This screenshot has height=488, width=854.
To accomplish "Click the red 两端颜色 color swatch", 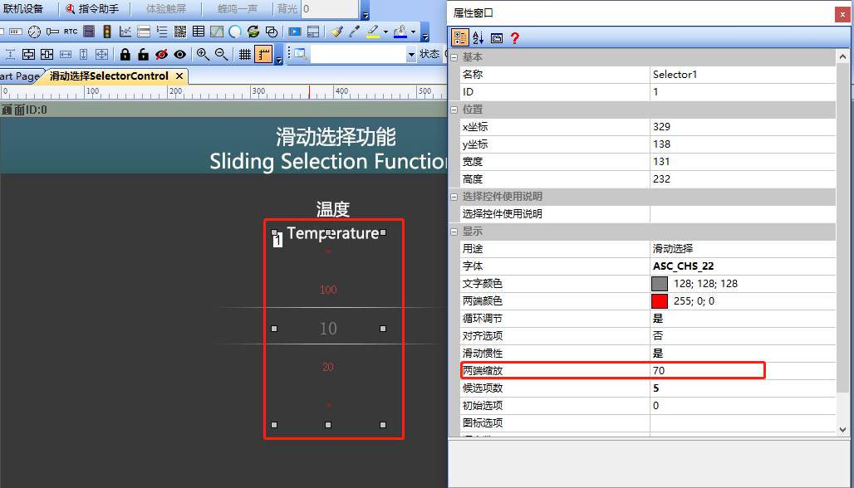I will pyautogui.click(x=660, y=301).
